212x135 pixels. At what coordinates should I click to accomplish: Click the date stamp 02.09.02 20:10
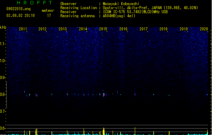click(x=21, y=16)
